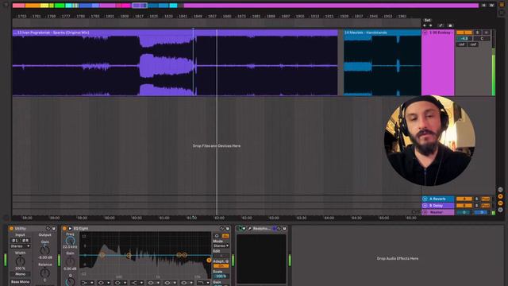Screen dimensions: 508x286
Task: Fold the B Delay return track
Action: click(x=425, y=206)
